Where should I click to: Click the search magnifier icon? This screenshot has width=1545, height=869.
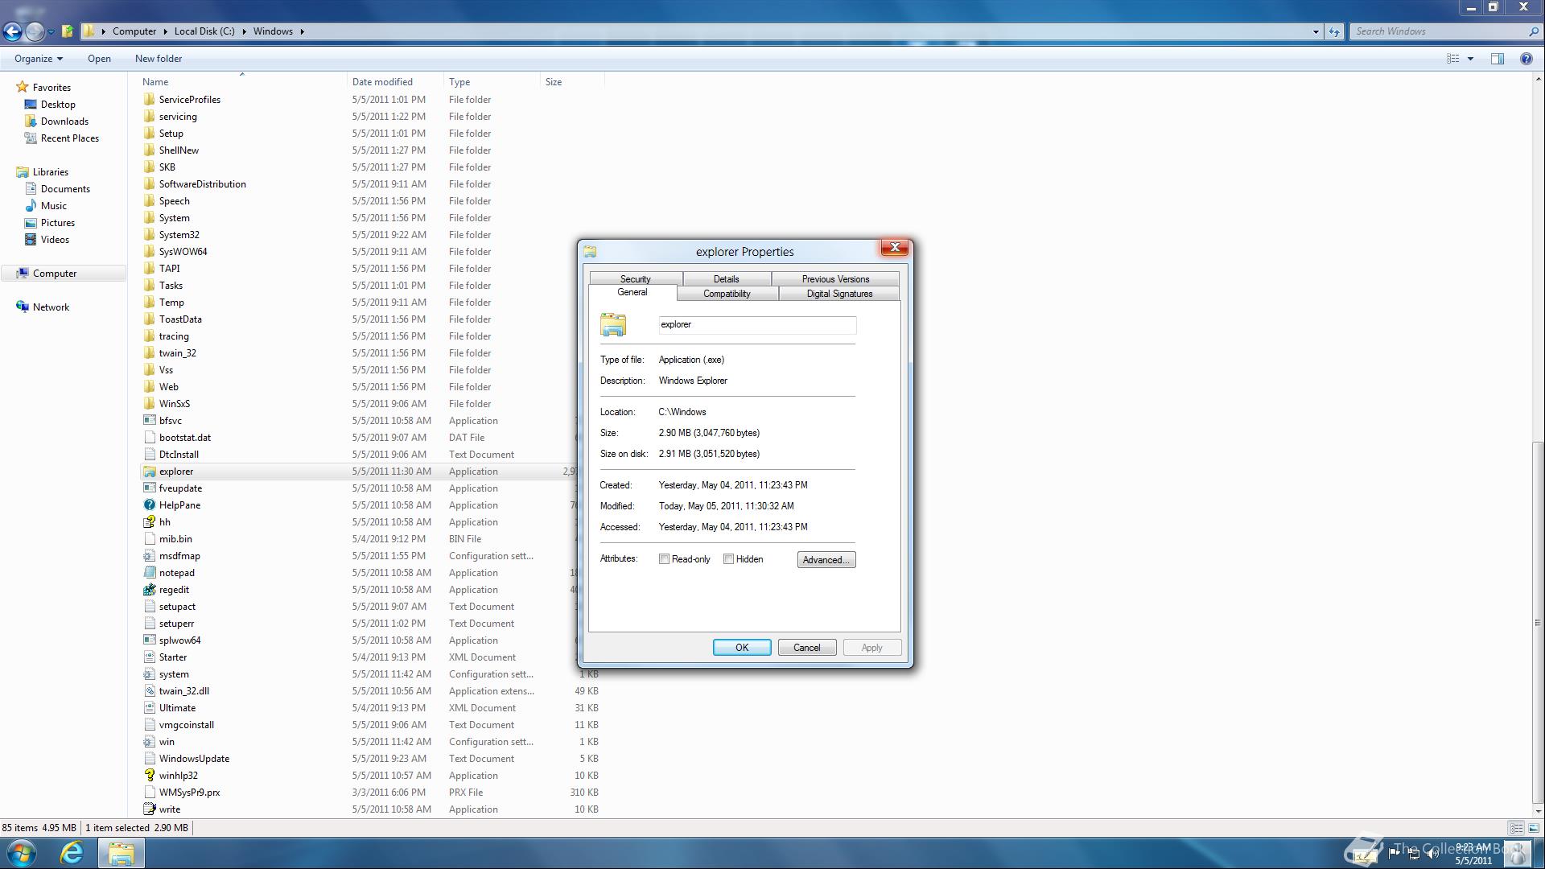coord(1533,31)
